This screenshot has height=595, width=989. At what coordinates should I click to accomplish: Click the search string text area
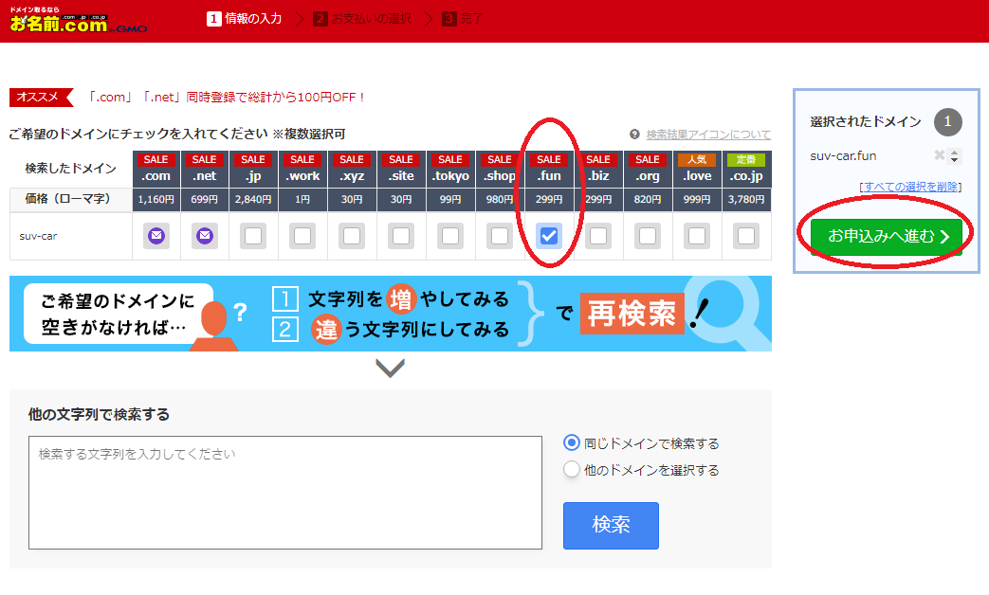[284, 492]
